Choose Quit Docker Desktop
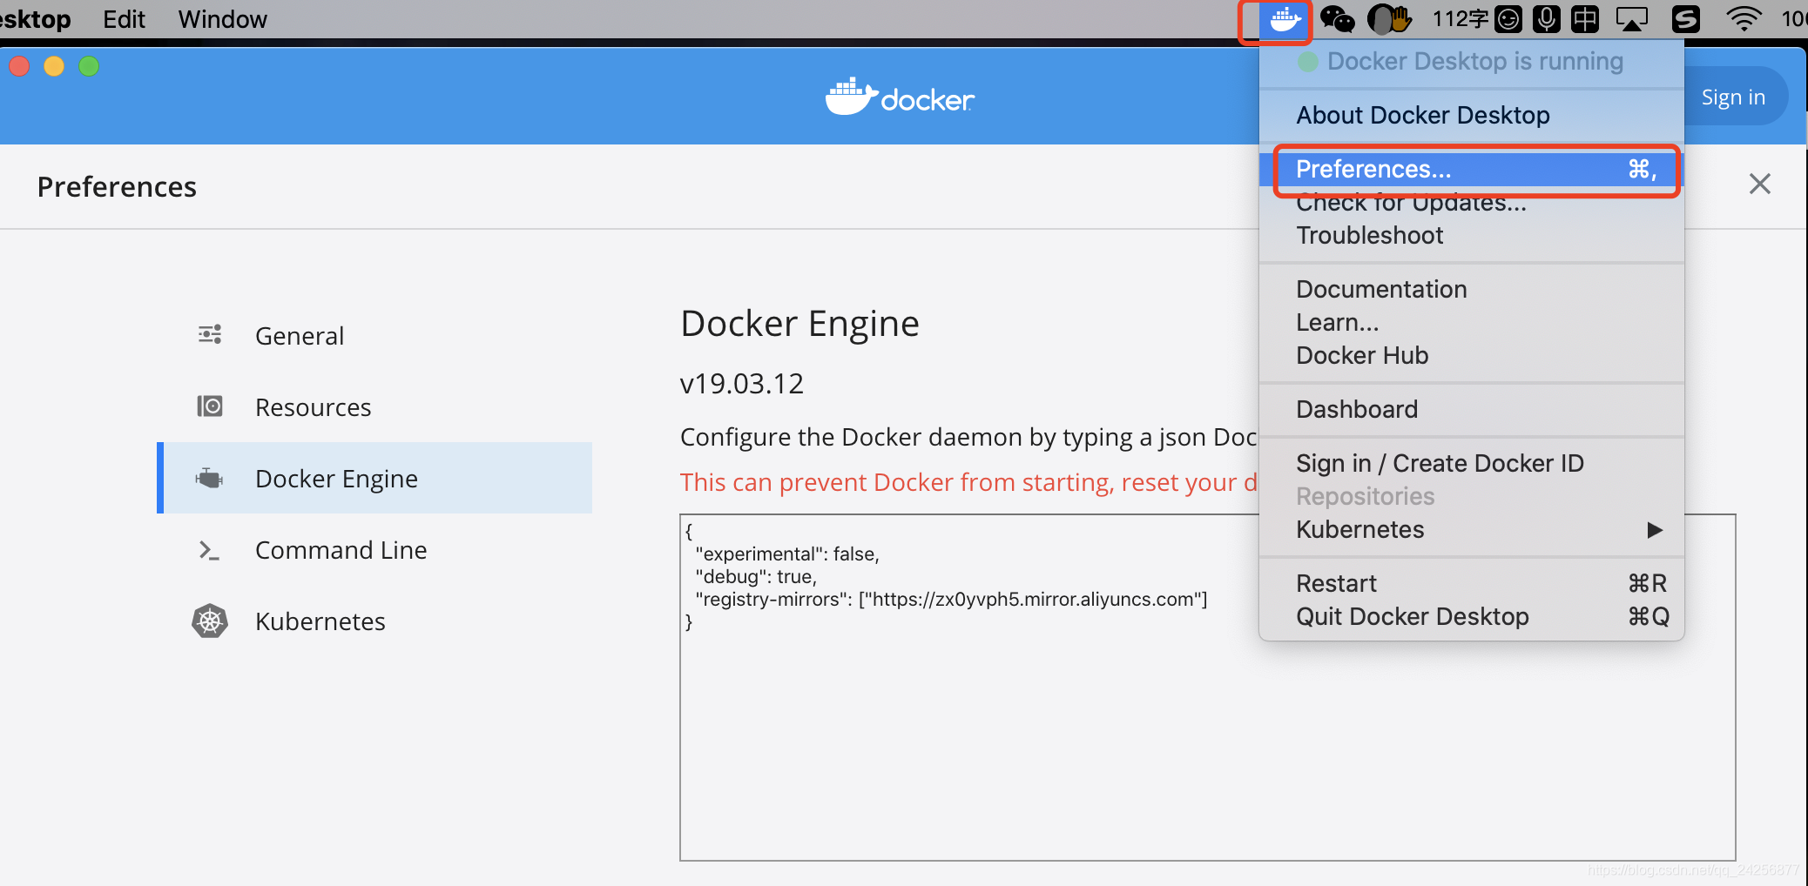 coord(1472,616)
